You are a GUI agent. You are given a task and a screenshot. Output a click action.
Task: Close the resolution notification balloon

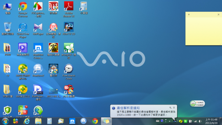pos(174,108)
